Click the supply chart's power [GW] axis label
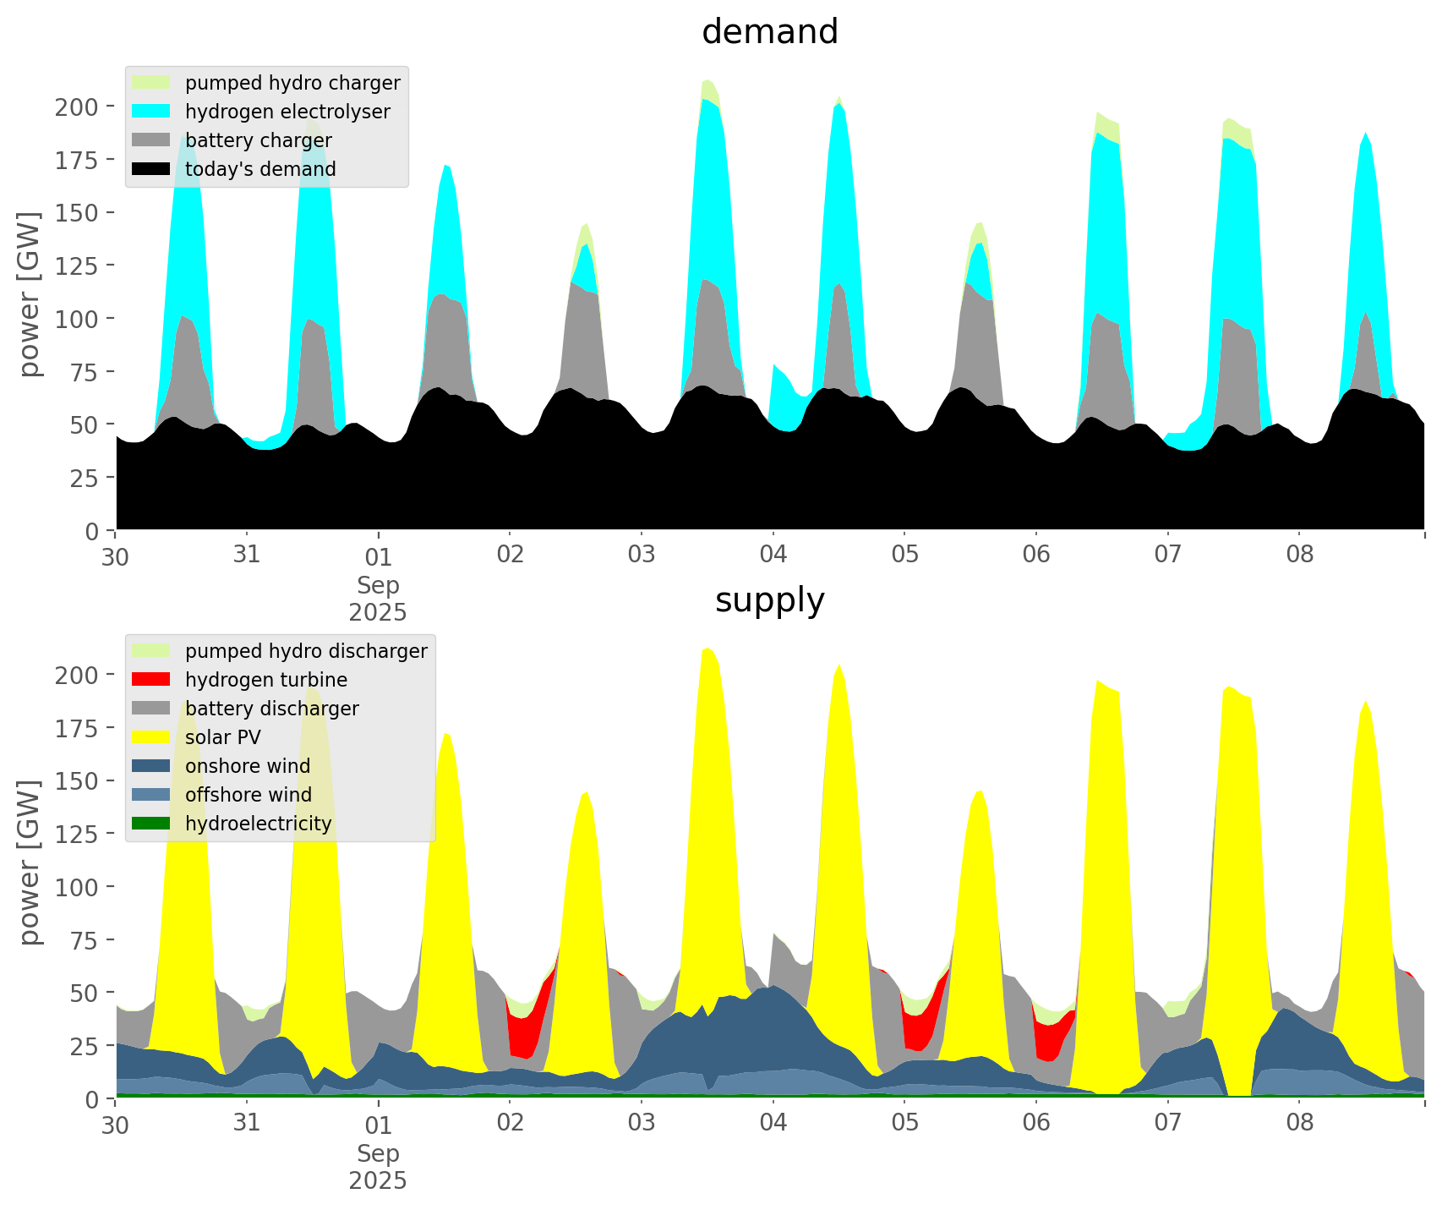This screenshot has width=1442, height=1210. tap(30, 862)
